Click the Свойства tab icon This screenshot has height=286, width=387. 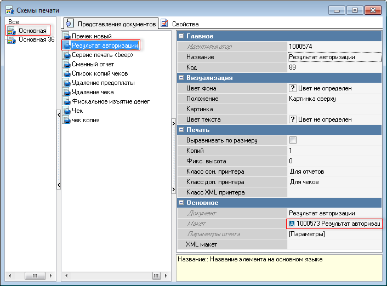(164, 24)
